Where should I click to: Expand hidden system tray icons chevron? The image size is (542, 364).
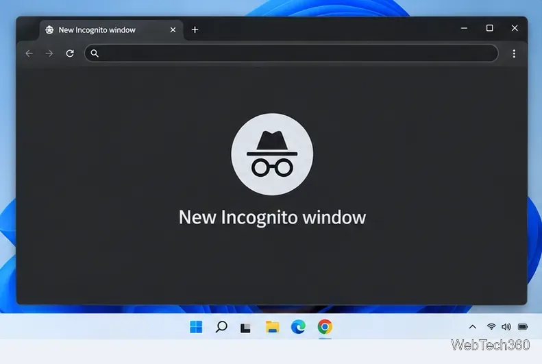click(473, 327)
